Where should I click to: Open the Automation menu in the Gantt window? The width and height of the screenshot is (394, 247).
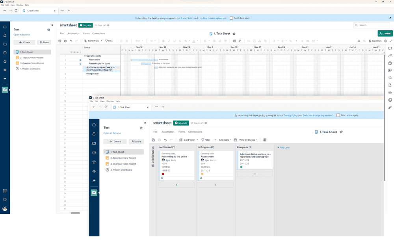coord(73,33)
